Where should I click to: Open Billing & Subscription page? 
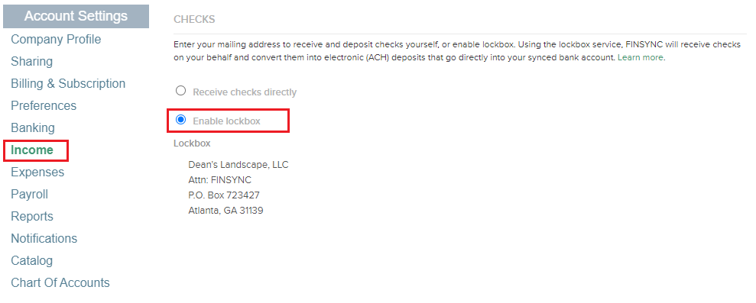68,83
